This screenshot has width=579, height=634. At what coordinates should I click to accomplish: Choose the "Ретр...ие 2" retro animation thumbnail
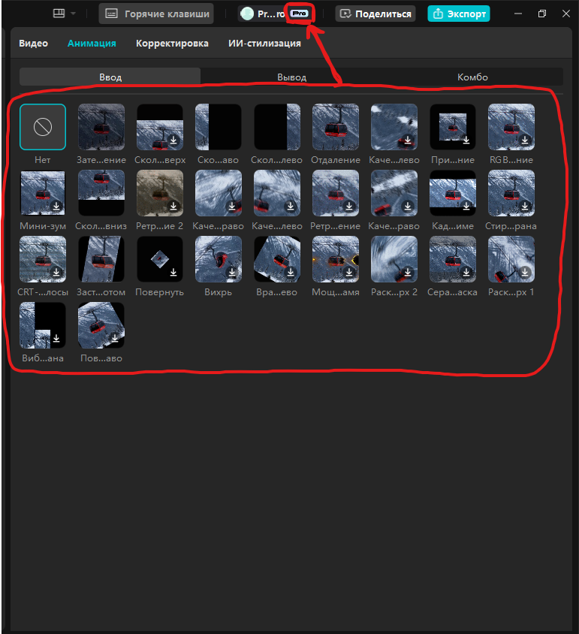[x=160, y=193]
